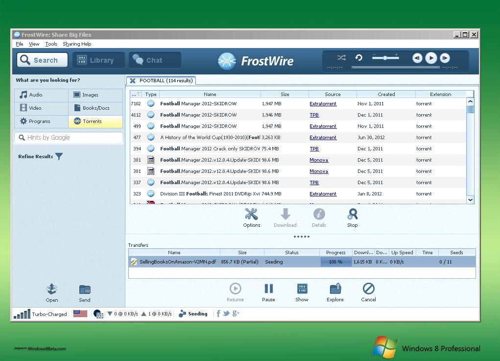Sort results by the Created column
This screenshot has width=500, height=361.
(x=386, y=95)
